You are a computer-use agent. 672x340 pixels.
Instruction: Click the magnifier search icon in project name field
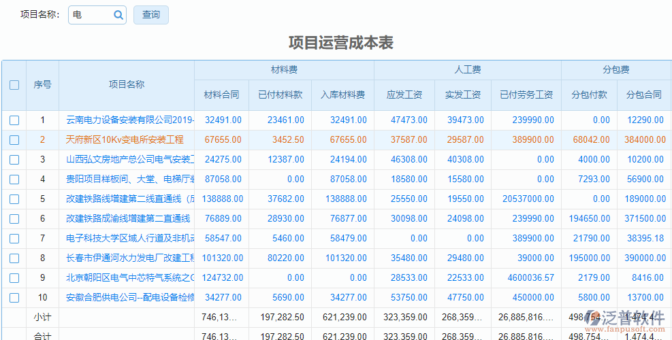point(118,15)
